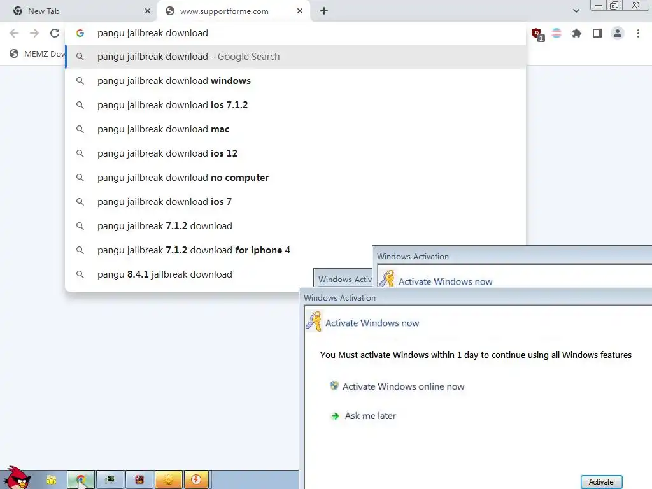
Task: Select suggestion 'pangu jailbreak download ios 12'
Action: pyautogui.click(x=295, y=153)
